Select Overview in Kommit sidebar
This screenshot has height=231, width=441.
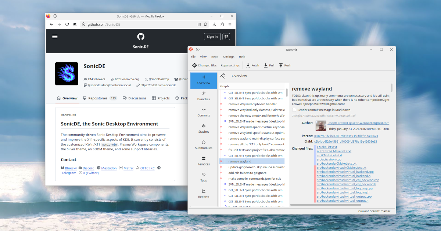point(204,80)
